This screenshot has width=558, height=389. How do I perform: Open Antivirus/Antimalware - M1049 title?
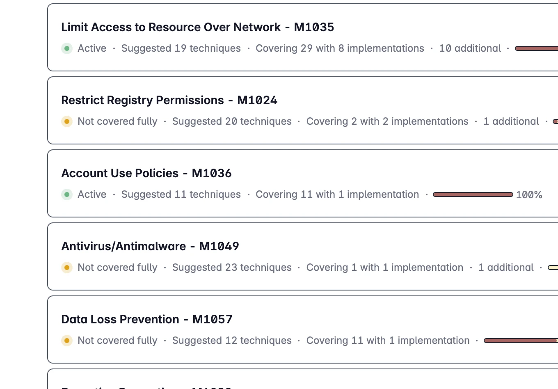150,246
